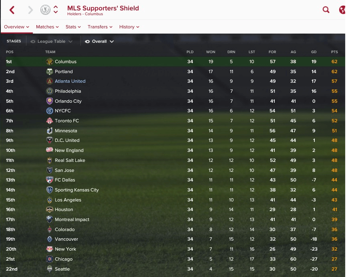Screen dimensions: 346x277
Task: Click the MLS competition badge icon
Action: (x=45, y=10)
